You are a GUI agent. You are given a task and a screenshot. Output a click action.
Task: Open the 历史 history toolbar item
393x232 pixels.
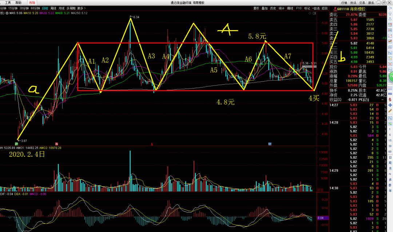click(273, 8)
